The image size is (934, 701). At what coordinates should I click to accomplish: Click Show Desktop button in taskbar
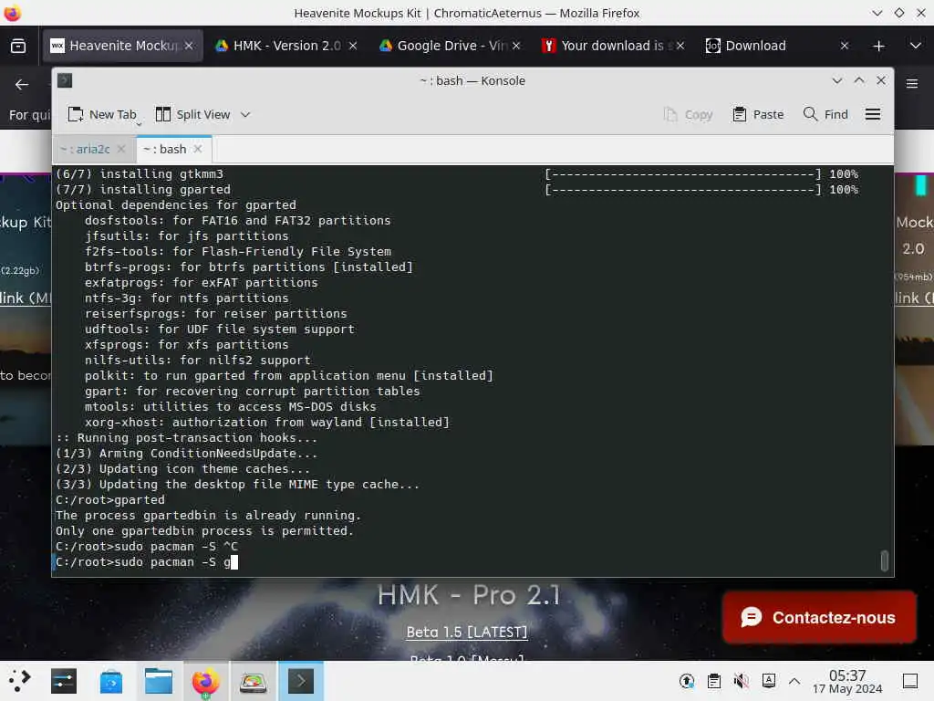[910, 681]
